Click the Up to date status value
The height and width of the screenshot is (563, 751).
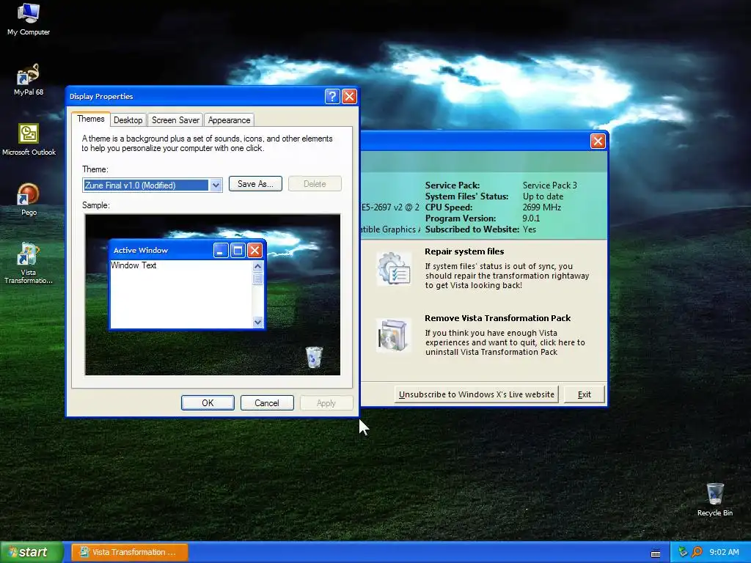point(543,196)
